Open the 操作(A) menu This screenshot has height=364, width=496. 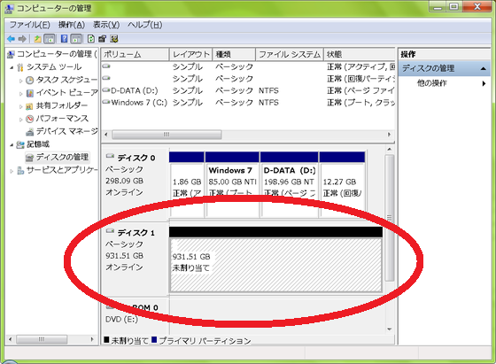(72, 25)
